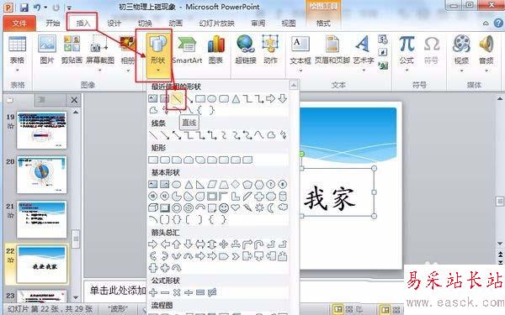Expand the 公式 equation dropdown
This screenshot has height=315, width=505.
[407, 70]
